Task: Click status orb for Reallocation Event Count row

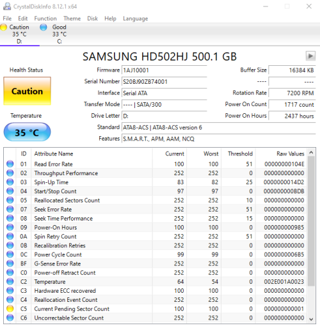Action: click(x=10, y=300)
